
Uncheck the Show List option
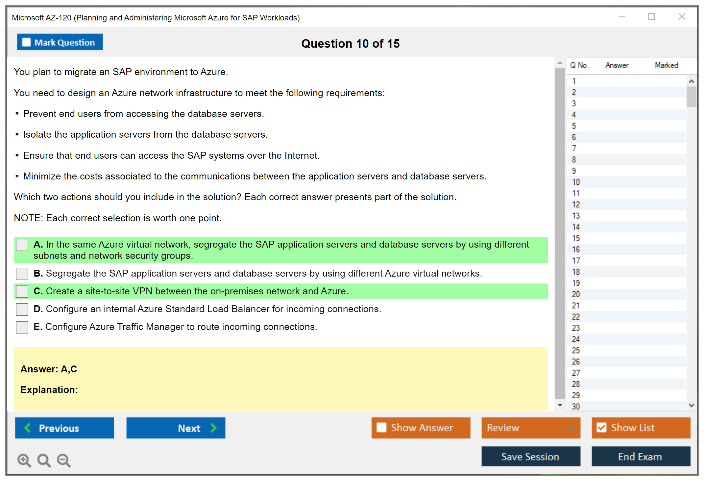tap(602, 427)
